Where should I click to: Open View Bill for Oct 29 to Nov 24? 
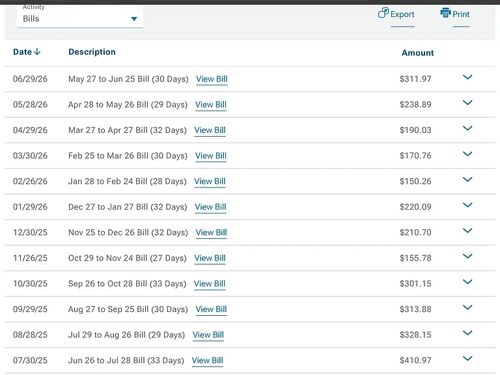tap(210, 258)
